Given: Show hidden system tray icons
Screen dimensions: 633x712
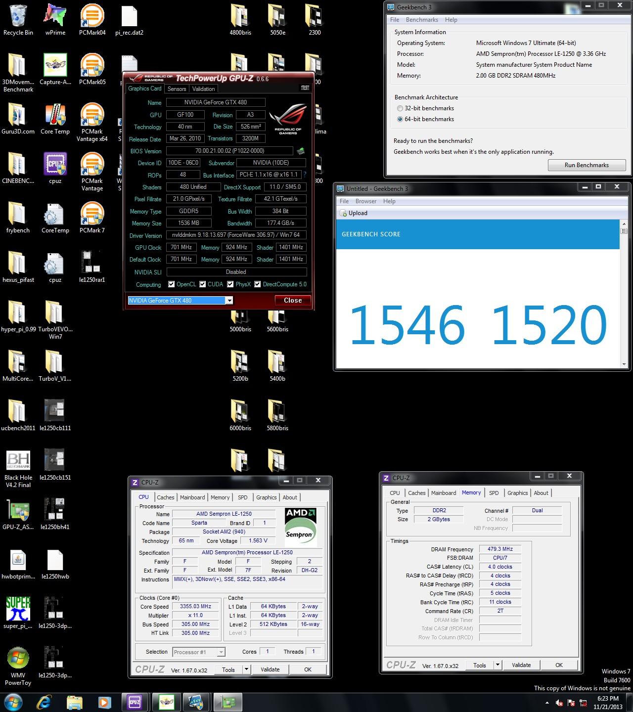Looking at the screenshot, I should (x=547, y=703).
